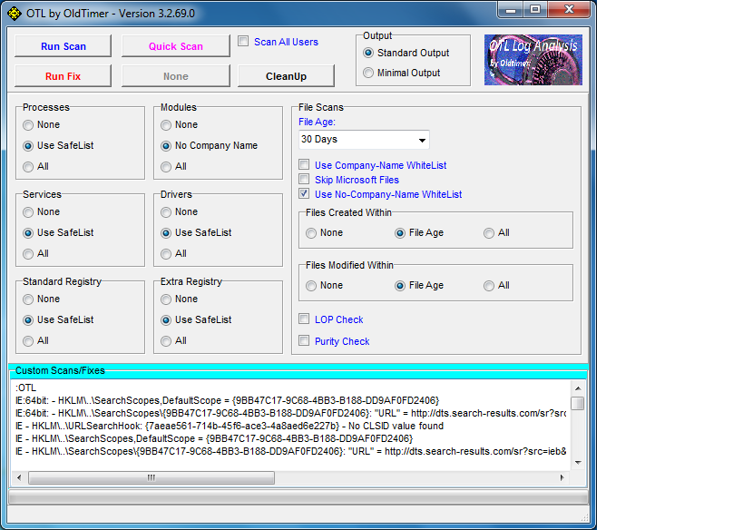Click the horizontal scrollbar thumb
The width and height of the screenshot is (743, 530).
click(x=152, y=477)
